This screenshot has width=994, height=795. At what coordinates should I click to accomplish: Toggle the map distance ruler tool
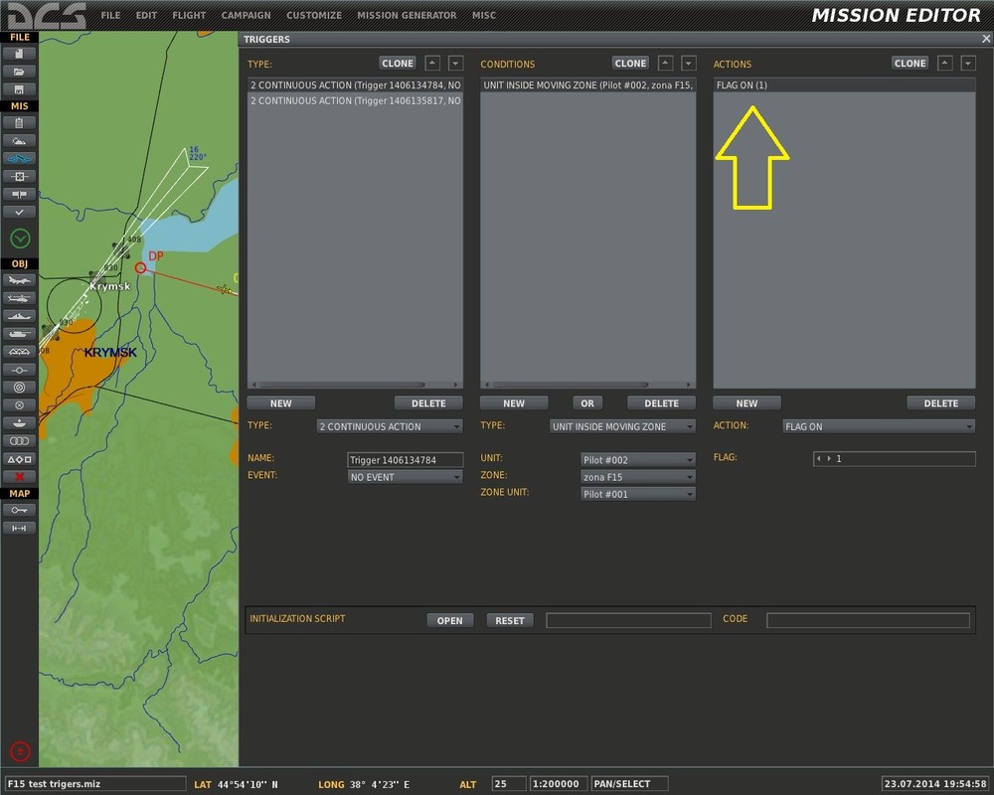[x=20, y=528]
